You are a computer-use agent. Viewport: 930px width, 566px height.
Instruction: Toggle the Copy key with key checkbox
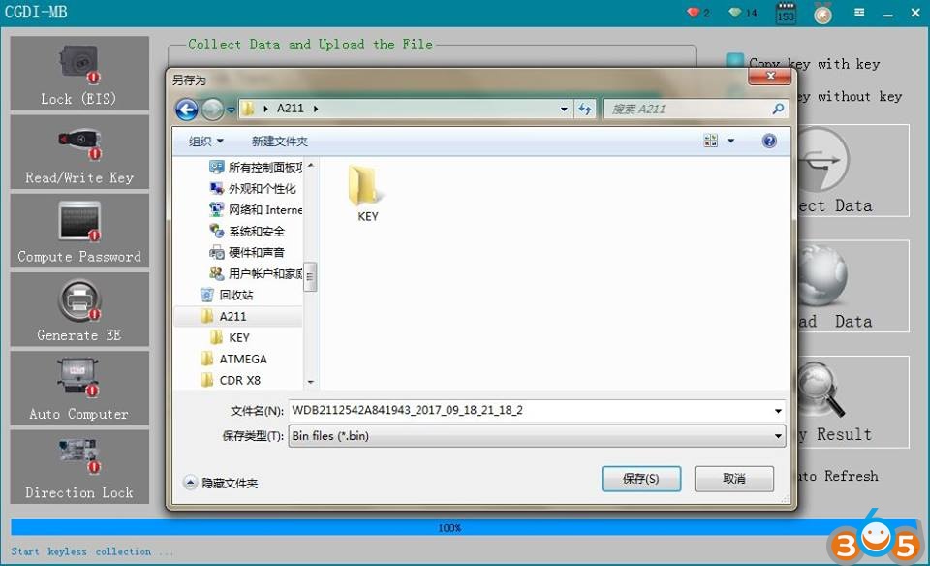735,63
